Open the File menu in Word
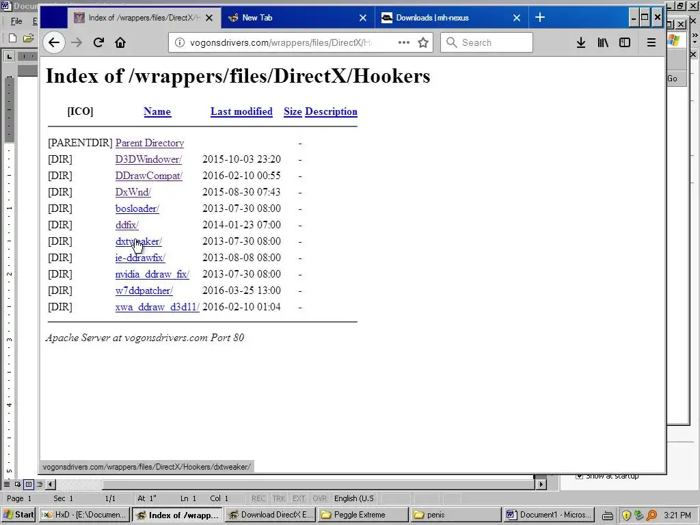The image size is (700, 525). (16, 21)
